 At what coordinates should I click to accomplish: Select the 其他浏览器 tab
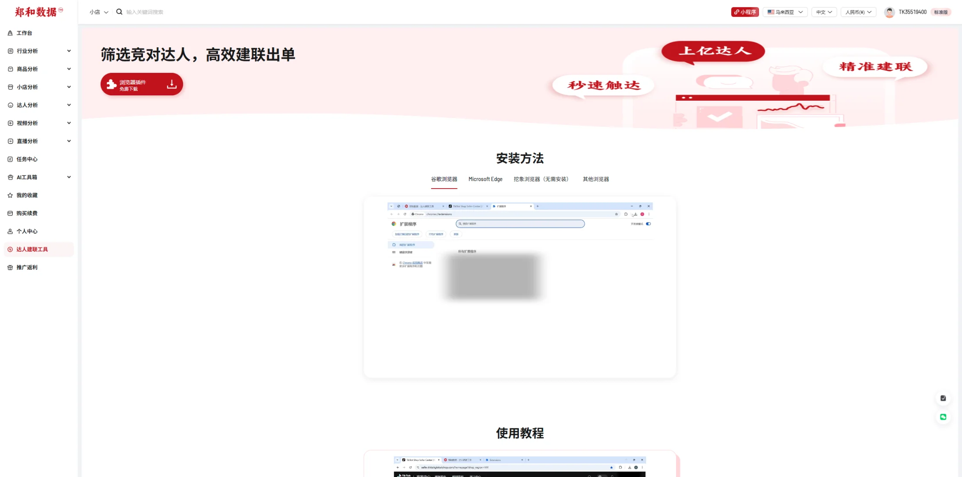coord(595,179)
